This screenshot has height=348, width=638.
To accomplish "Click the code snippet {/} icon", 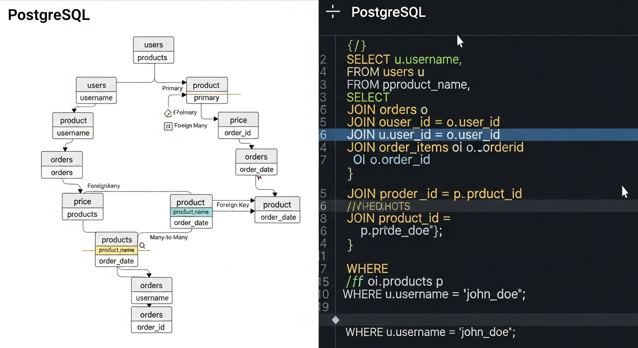I will coord(357,45).
